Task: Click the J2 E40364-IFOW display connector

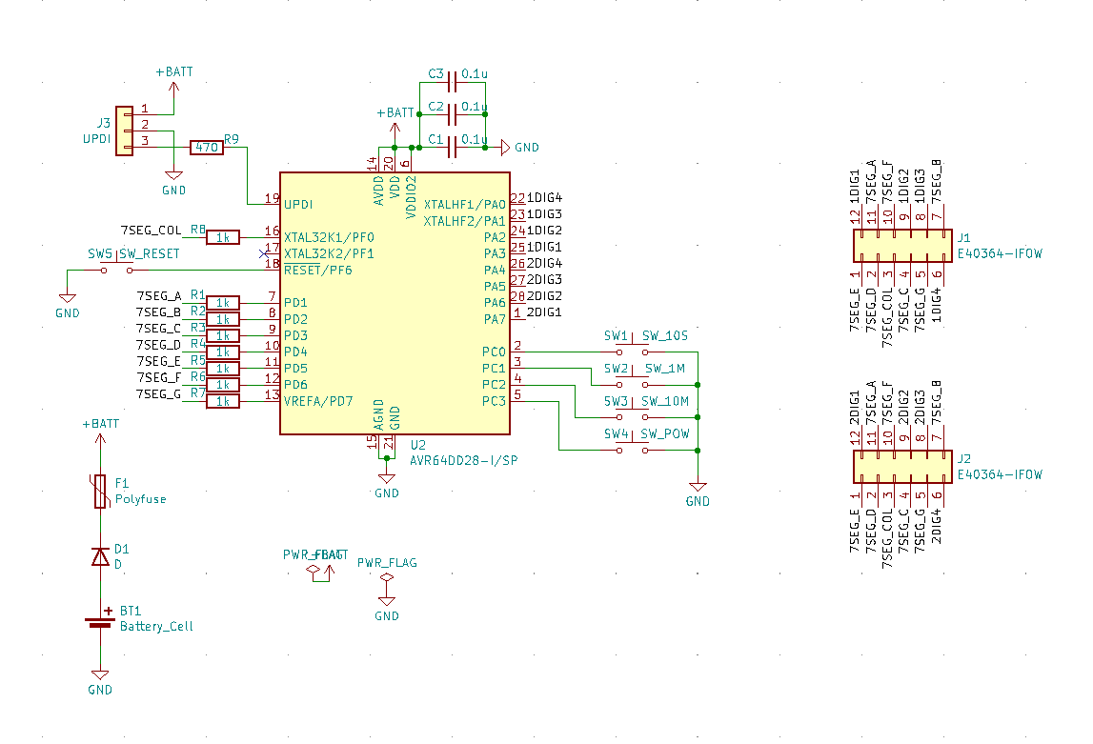Action: pos(900,468)
